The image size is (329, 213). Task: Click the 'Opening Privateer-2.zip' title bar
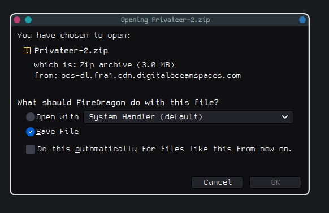(x=165, y=20)
